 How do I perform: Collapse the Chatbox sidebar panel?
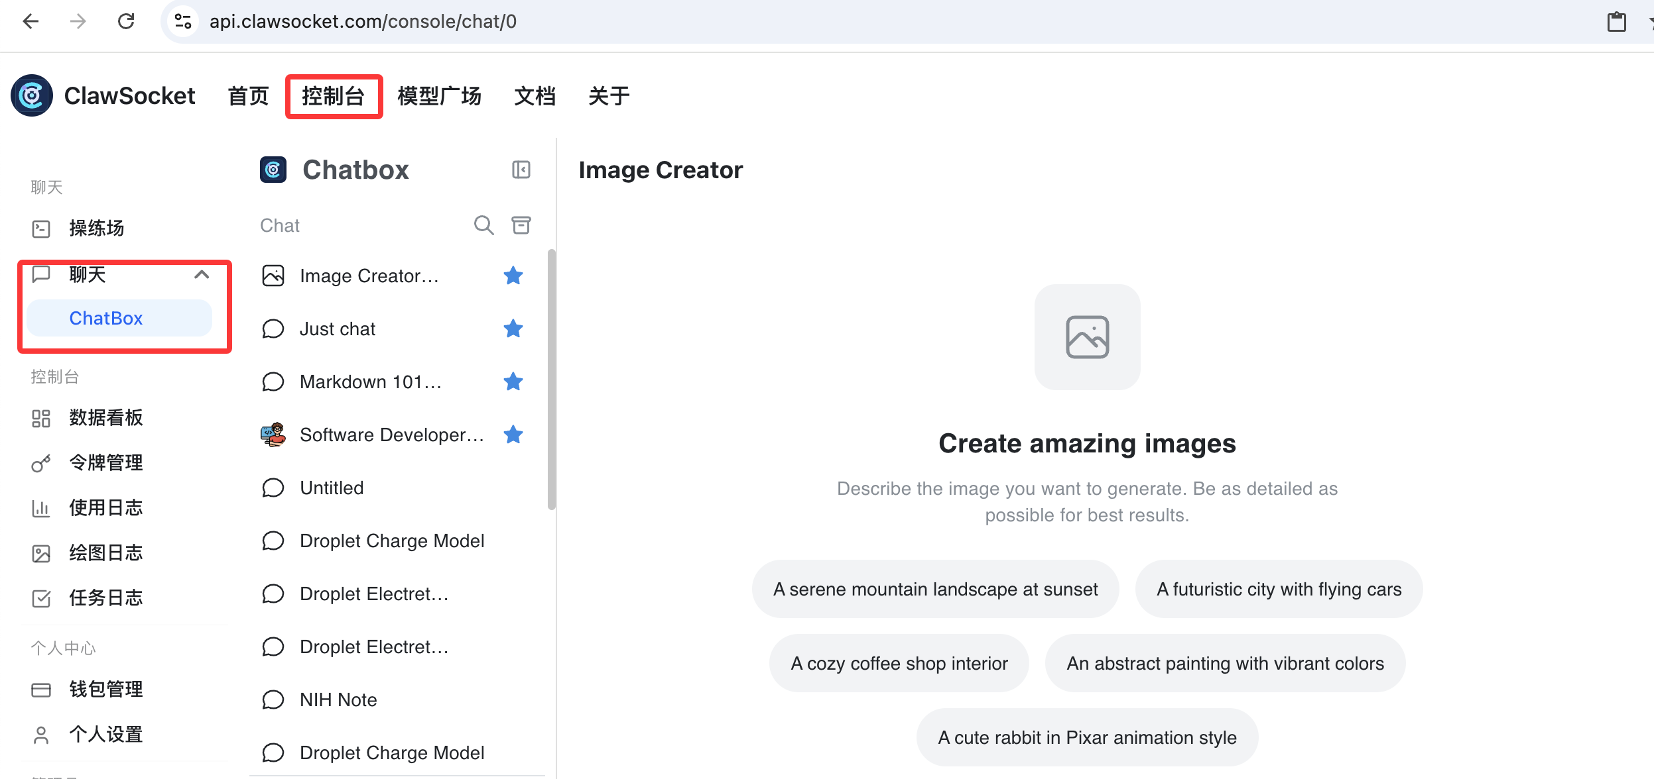click(521, 170)
